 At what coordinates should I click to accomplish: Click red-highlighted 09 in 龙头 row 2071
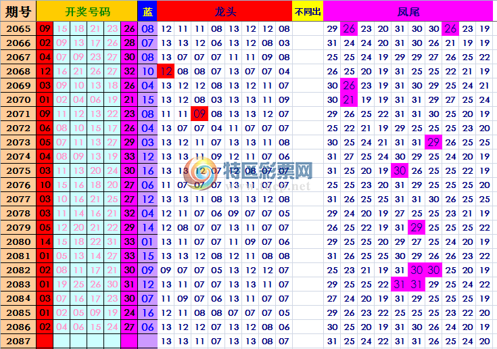pos(199,114)
